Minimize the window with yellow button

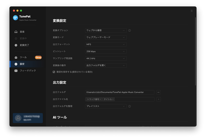[x=18, y=11]
